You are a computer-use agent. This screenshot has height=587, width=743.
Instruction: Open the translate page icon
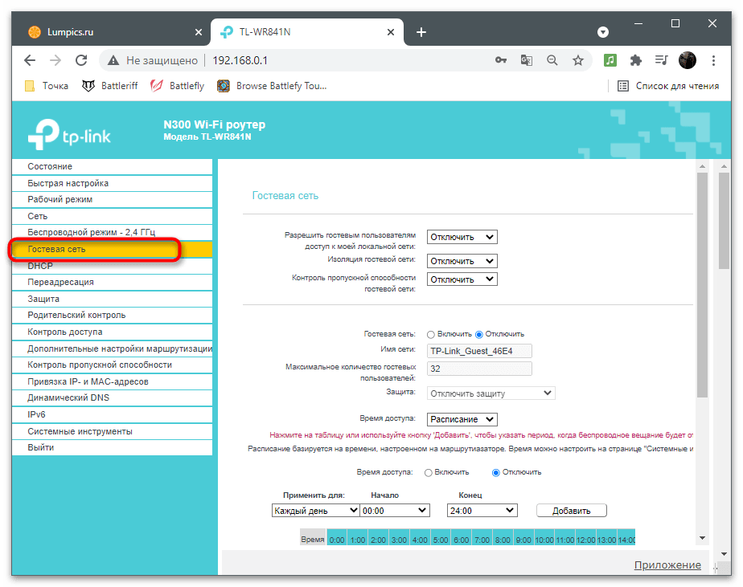526,60
